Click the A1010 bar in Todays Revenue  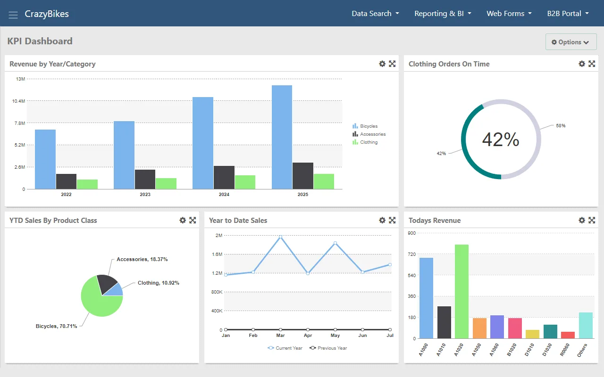click(x=444, y=322)
